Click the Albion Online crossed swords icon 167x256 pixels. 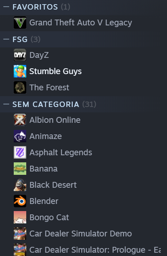tap(20, 120)
